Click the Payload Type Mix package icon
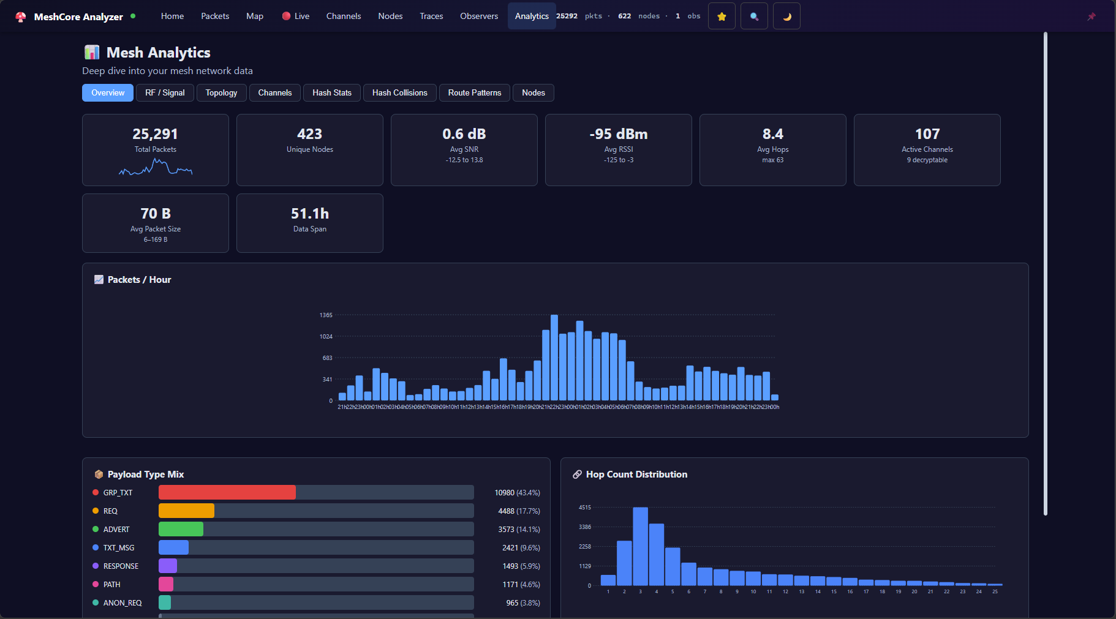 tap(99, 474)
